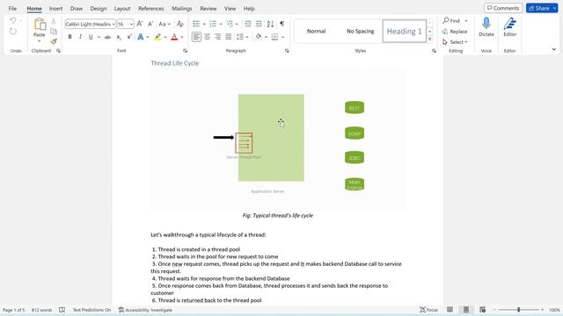Click Accessibility: Investigate in status bar
The image size is (563, 316).
145,310
